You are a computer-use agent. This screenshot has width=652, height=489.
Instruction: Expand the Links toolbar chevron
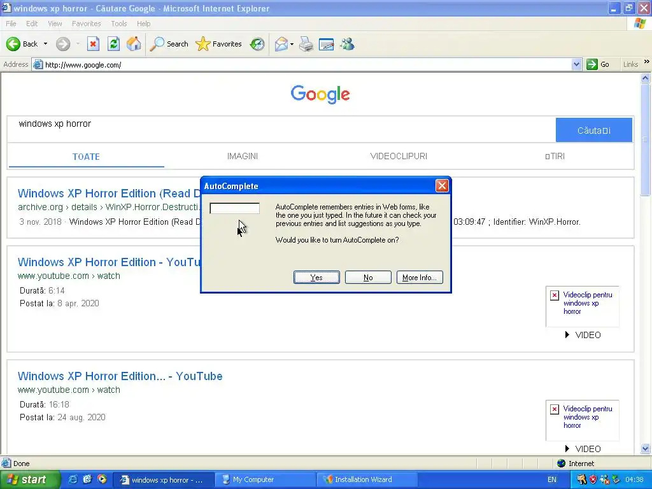(647, 62)
